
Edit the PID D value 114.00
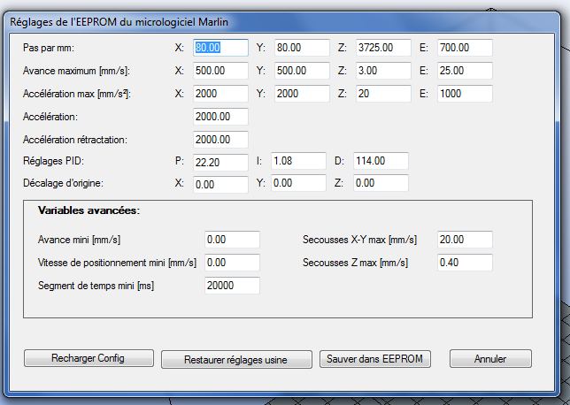click(x=381, y=161)
